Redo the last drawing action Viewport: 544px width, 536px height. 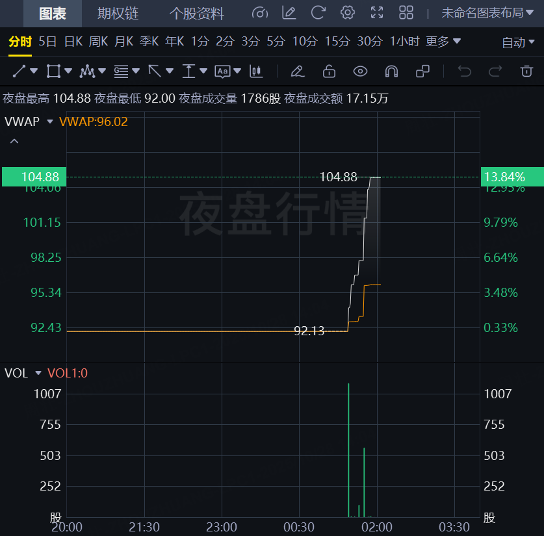coord(495,71)
